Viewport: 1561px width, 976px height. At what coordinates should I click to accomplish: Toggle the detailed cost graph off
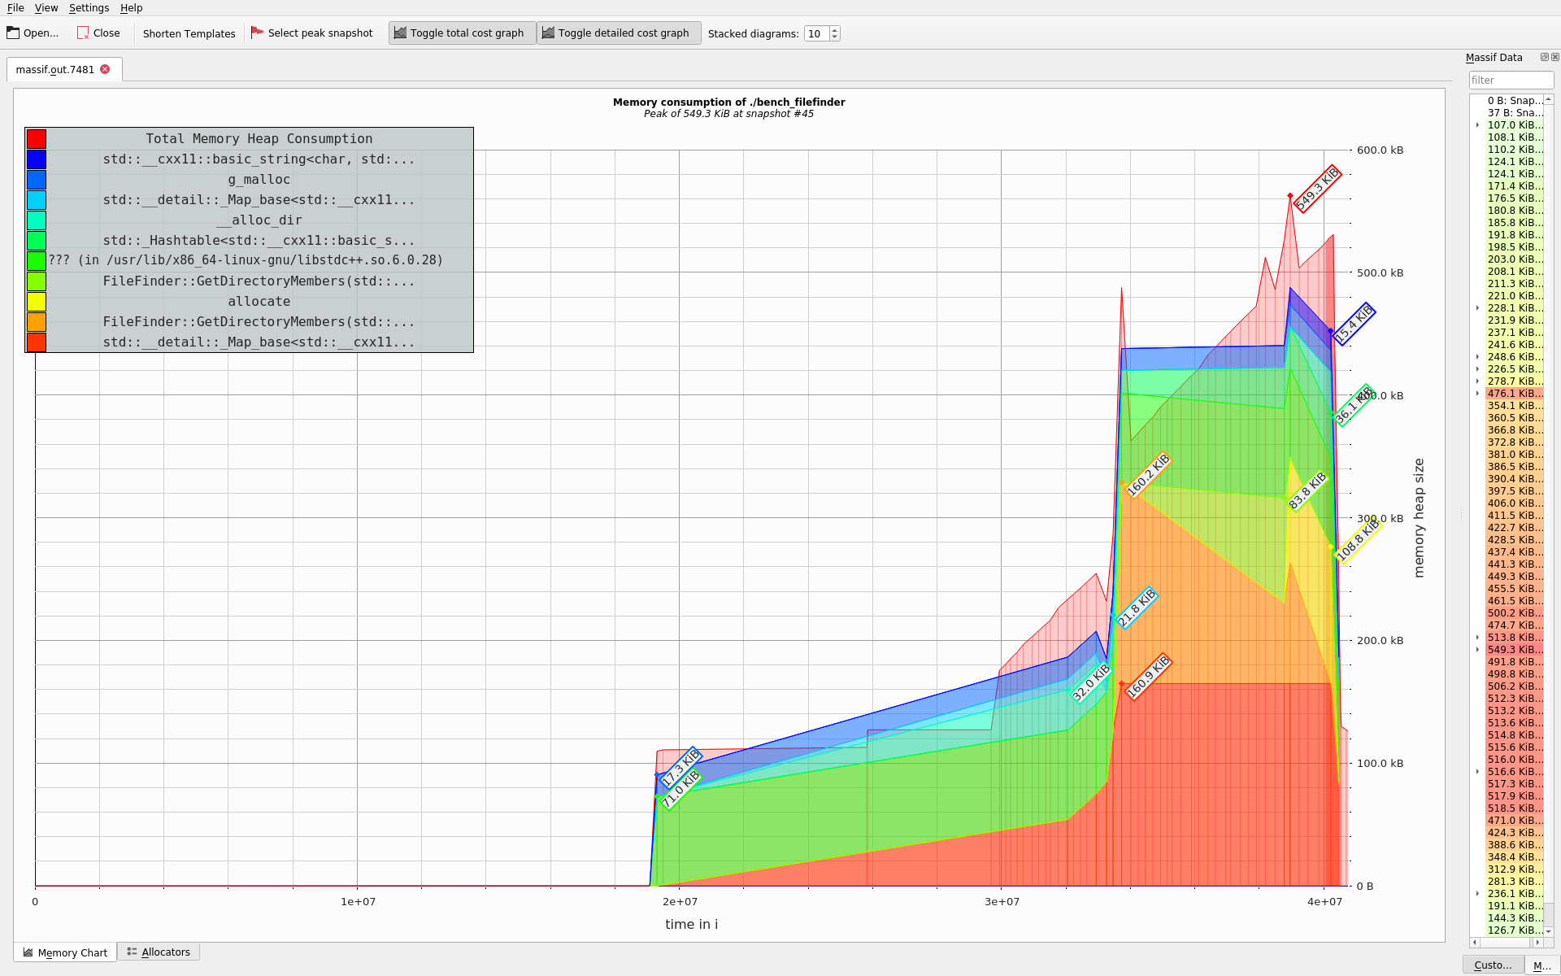pos(619,33)
